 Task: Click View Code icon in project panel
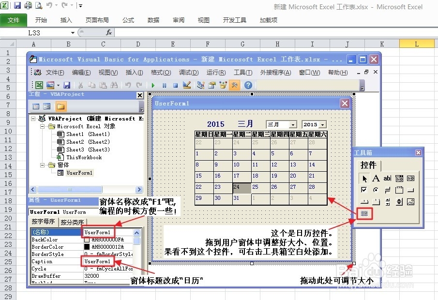(36, 106)
